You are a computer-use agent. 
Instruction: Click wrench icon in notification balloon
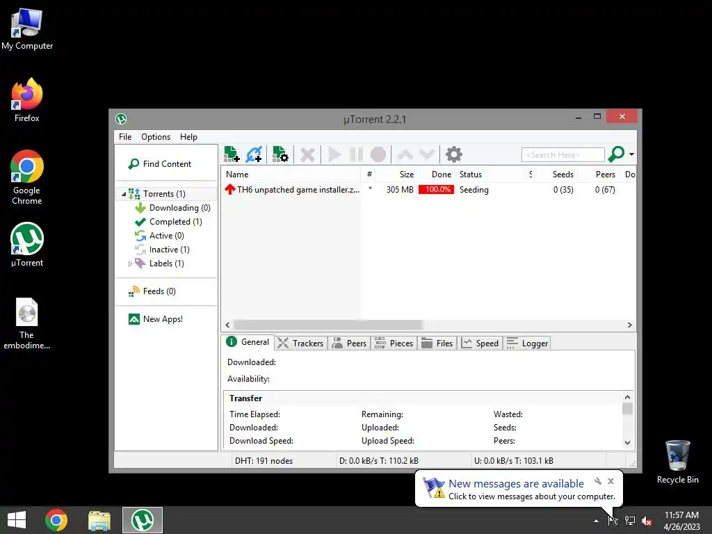tap(598, 481)
